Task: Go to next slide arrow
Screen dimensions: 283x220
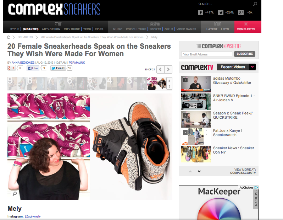Action: (168, 69)
